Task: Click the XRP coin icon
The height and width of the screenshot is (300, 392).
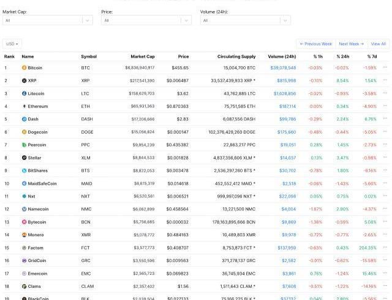Action: pos(24,80)
